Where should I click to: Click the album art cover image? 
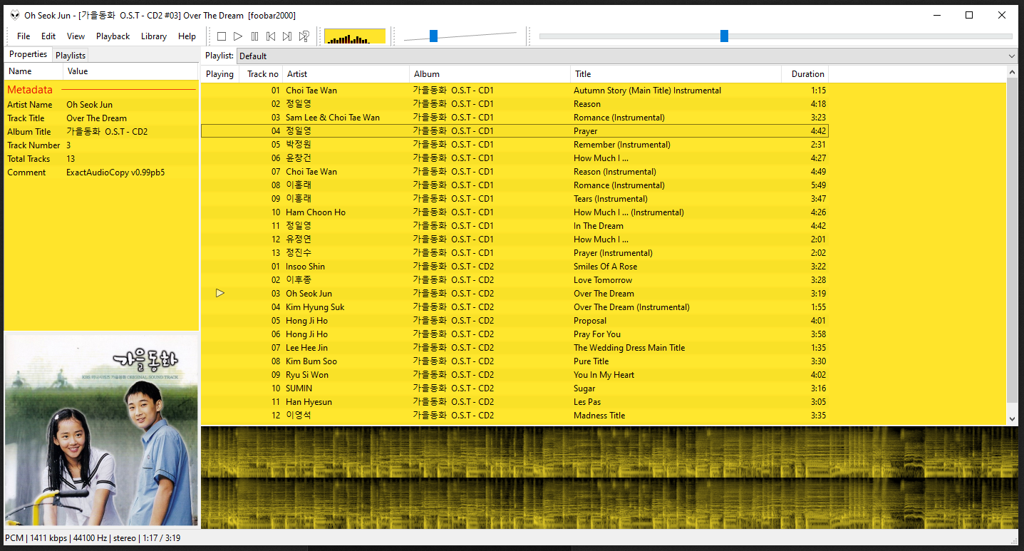(x=101, y=431)
